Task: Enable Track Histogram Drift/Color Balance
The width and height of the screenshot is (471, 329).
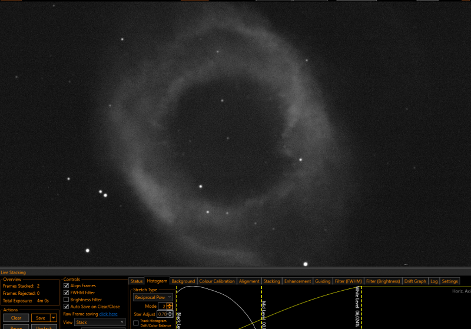Action: 136,323
